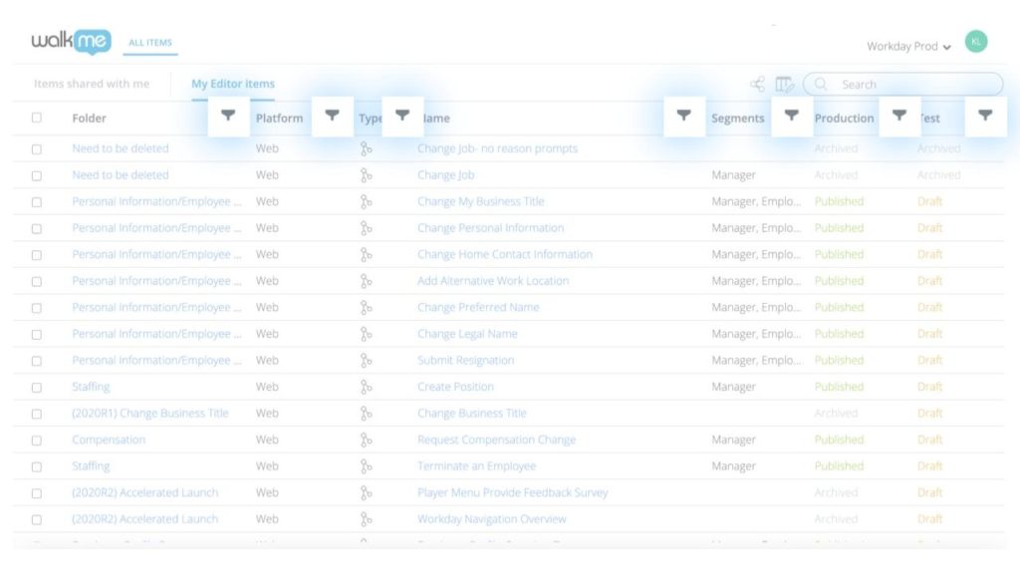Image resolution: width=1020 pixels, height=574 pixels.
Task: Open the Change Job walkthrough link
Action: pyautogui.click(x=444, y=174)
